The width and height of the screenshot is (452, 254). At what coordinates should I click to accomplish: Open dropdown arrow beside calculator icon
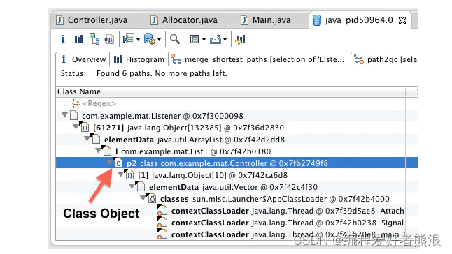204,40
